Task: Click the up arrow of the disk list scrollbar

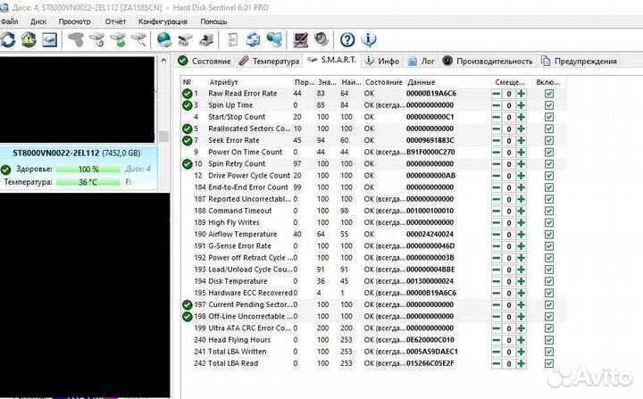Action: tap(163, 61)
